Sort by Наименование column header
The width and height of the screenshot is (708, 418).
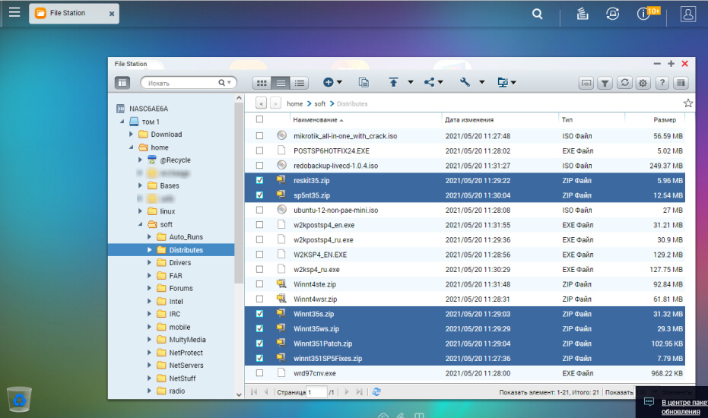pos(315,119)
